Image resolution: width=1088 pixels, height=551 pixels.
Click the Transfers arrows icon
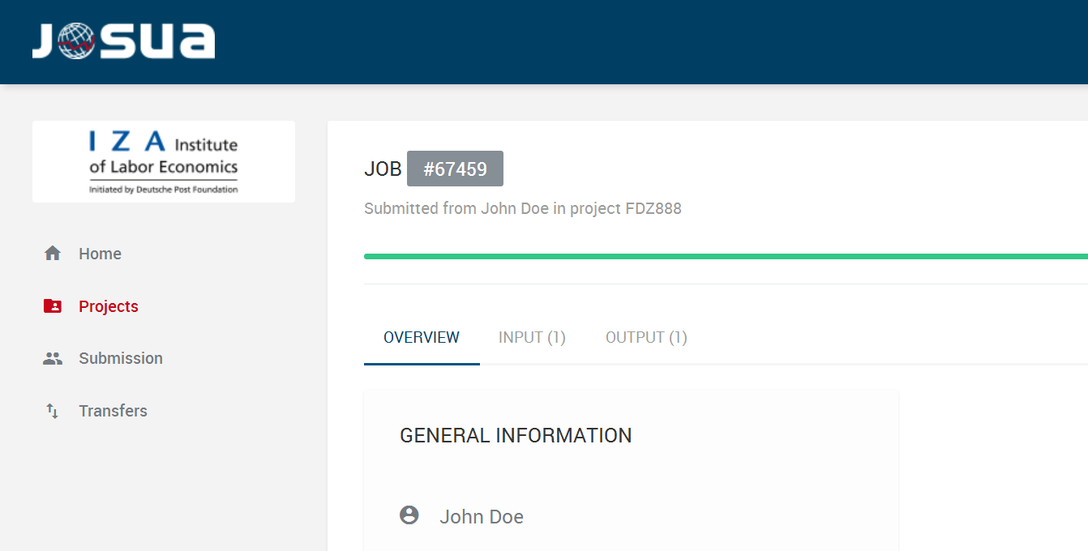coord(53,411)
